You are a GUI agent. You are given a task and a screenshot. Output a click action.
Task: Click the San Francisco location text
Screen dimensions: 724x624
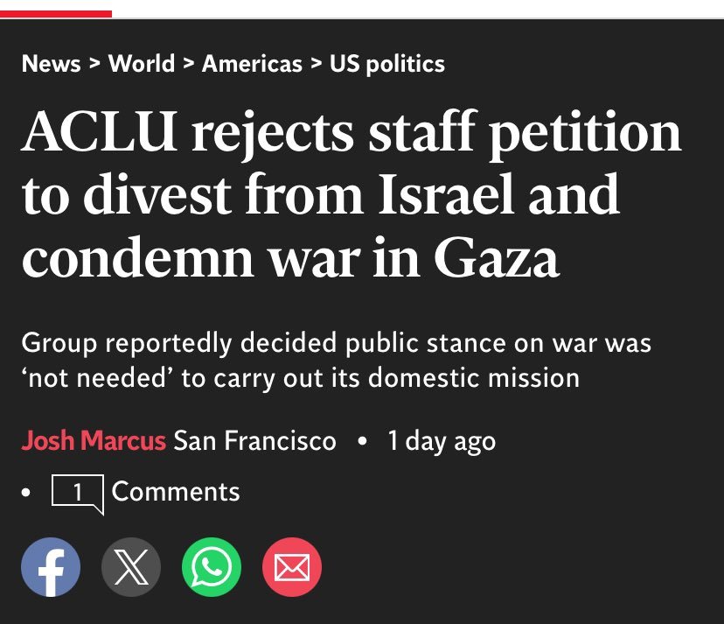pyautogui.click(x=254, y=440)
